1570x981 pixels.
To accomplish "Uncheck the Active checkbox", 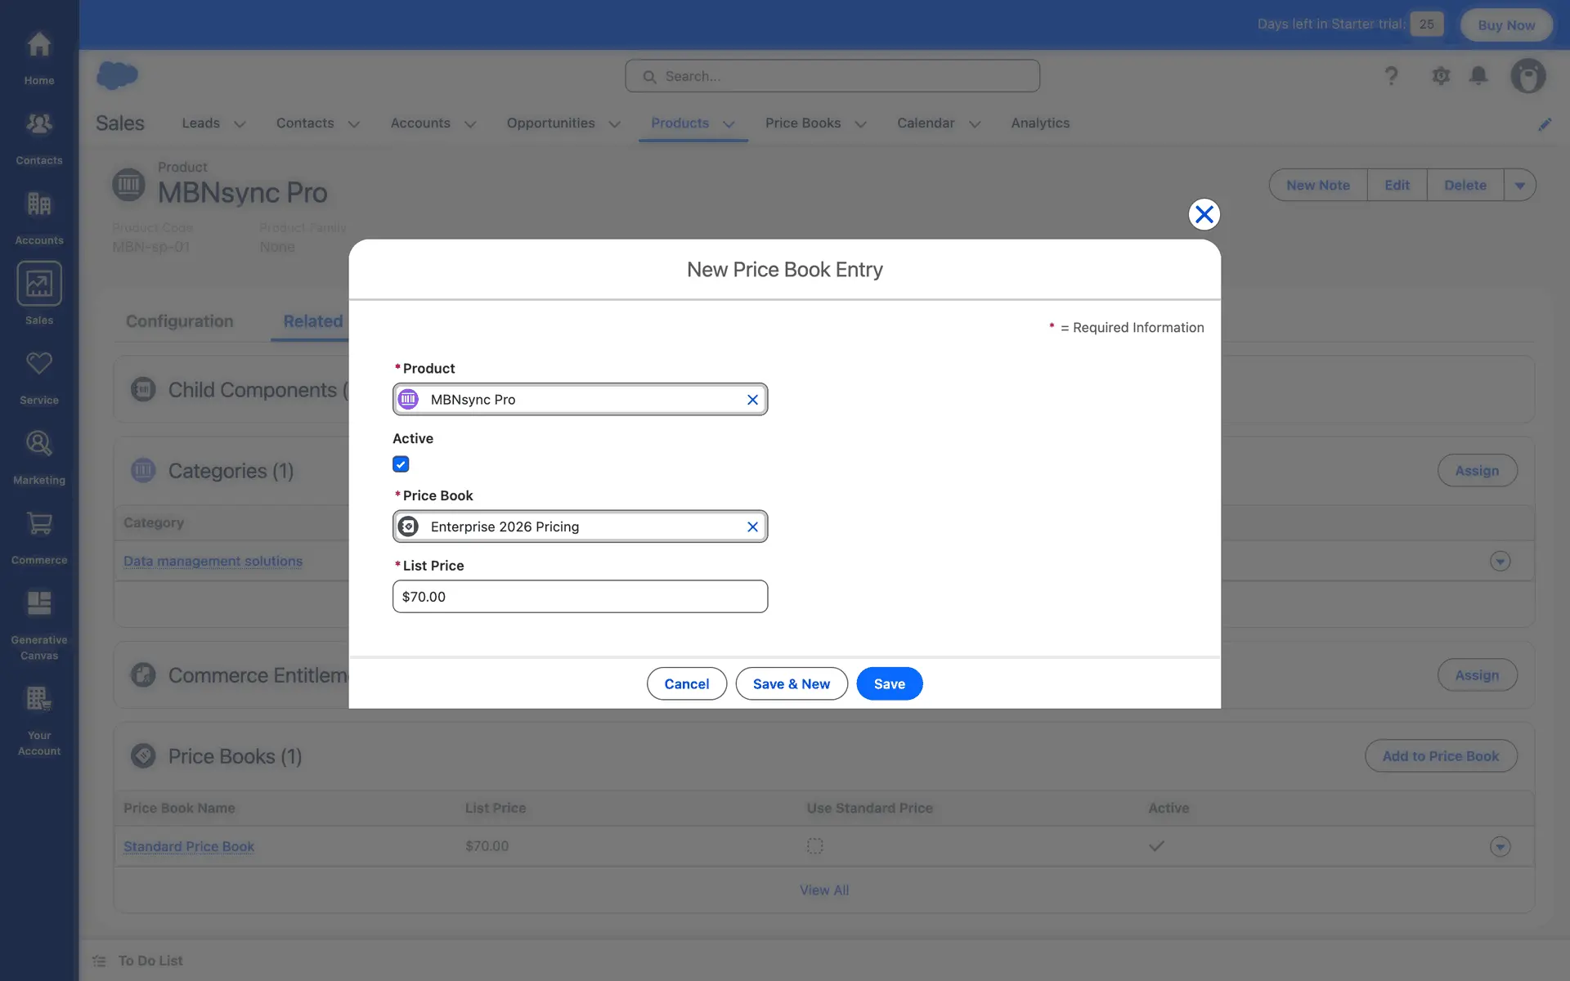I will [401, 464].
